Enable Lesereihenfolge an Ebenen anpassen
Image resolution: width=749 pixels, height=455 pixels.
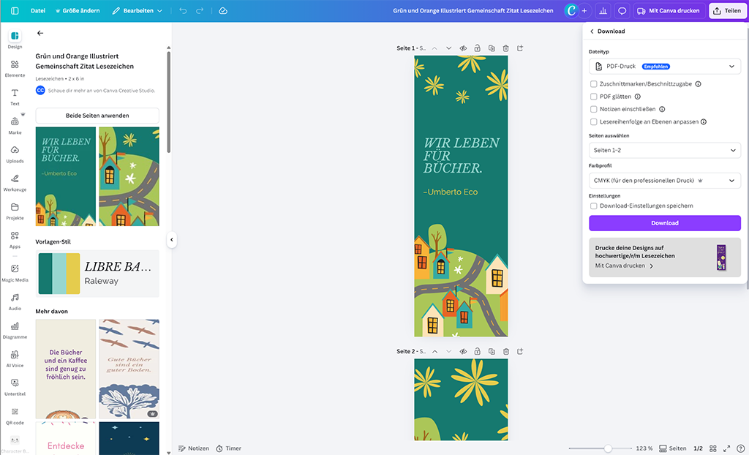(x=593, y=122)
